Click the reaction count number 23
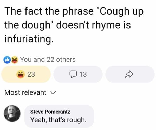 click(31, 75)
